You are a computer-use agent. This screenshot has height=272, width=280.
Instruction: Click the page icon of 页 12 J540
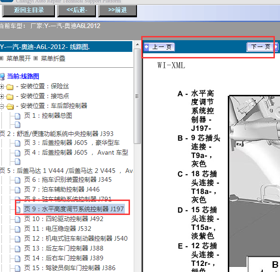pos(18,239)
